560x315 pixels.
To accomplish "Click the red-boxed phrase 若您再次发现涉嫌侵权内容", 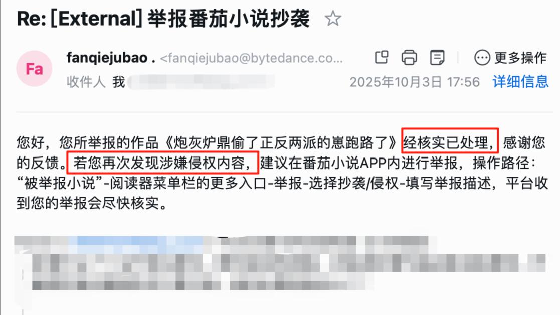I will click(x=162, y=163).
